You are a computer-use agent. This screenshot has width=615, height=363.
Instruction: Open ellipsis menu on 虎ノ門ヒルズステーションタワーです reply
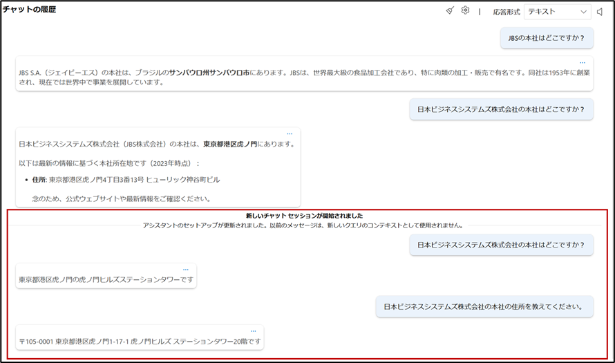[x=185, y=270]
